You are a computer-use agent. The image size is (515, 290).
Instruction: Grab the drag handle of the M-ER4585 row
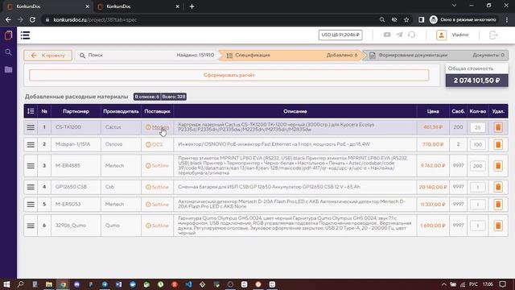[x=31, y=166]
